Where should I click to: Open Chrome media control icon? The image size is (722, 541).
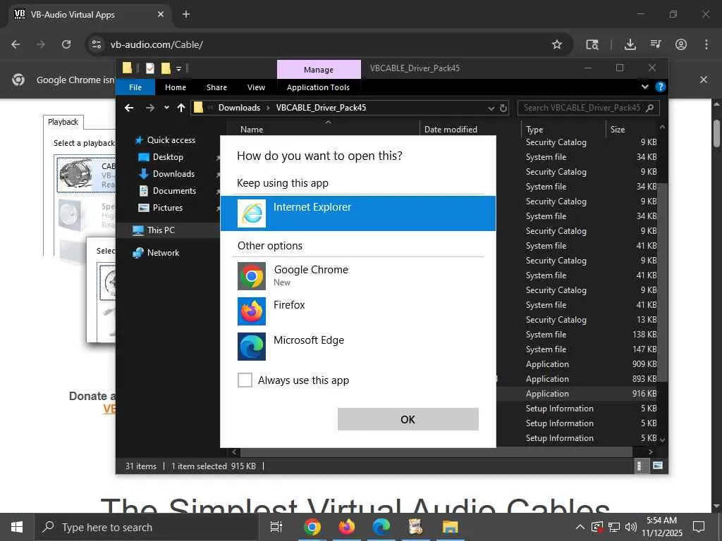[x=656, y=44]
